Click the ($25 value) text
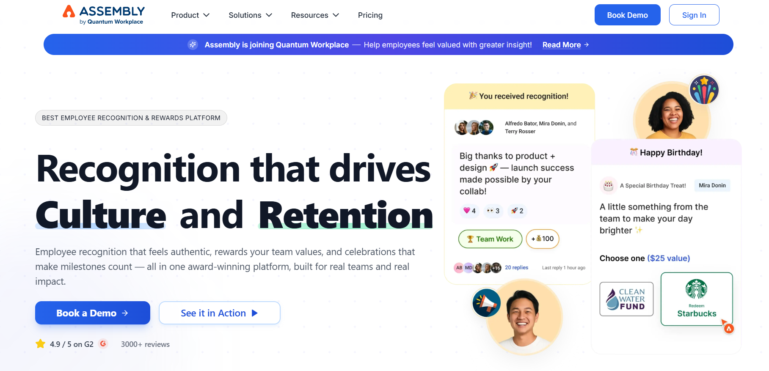Viewport: 769px width, 371px height. pyautogui.click(x=669, y=258)
